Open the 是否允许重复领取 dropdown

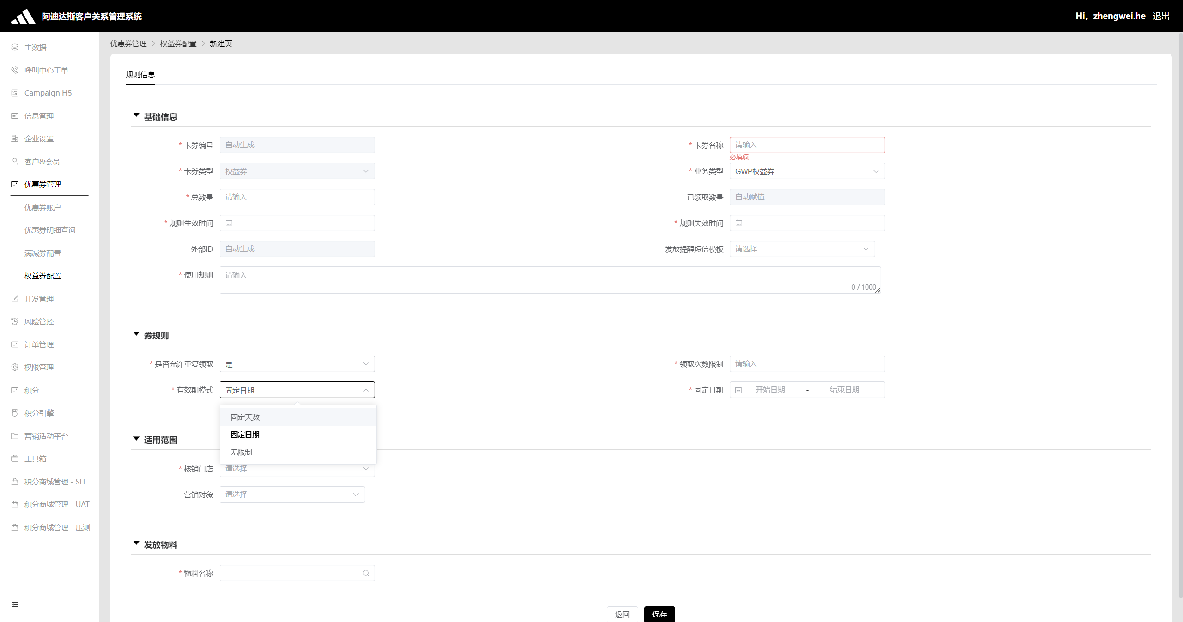tap(297, 364)
